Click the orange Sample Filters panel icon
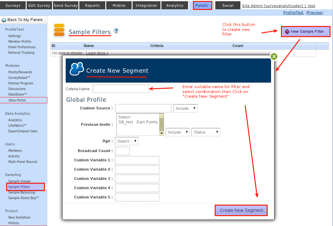Viewport: 333px width, 226px height. (x=59, y=30)
